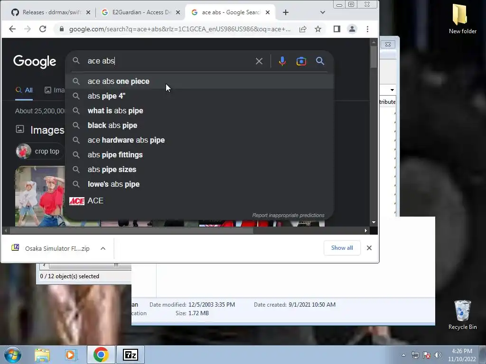Open the dropdown arrow in the background window
The image size is (486, 364).
(392, 90)
